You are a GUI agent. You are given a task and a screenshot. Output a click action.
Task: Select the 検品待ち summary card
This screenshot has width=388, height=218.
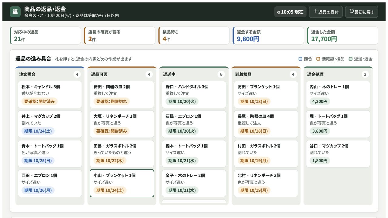tap(194, 35)
